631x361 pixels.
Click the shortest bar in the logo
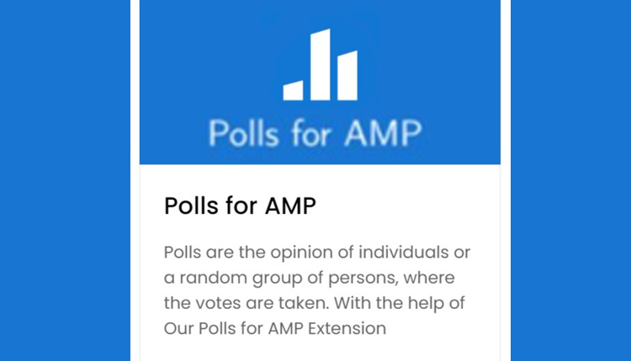[293, 90]
